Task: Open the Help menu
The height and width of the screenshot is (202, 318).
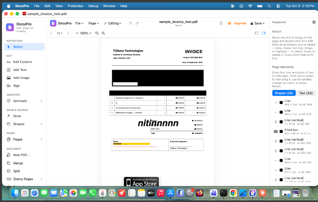Action: (x=124, y=6)
